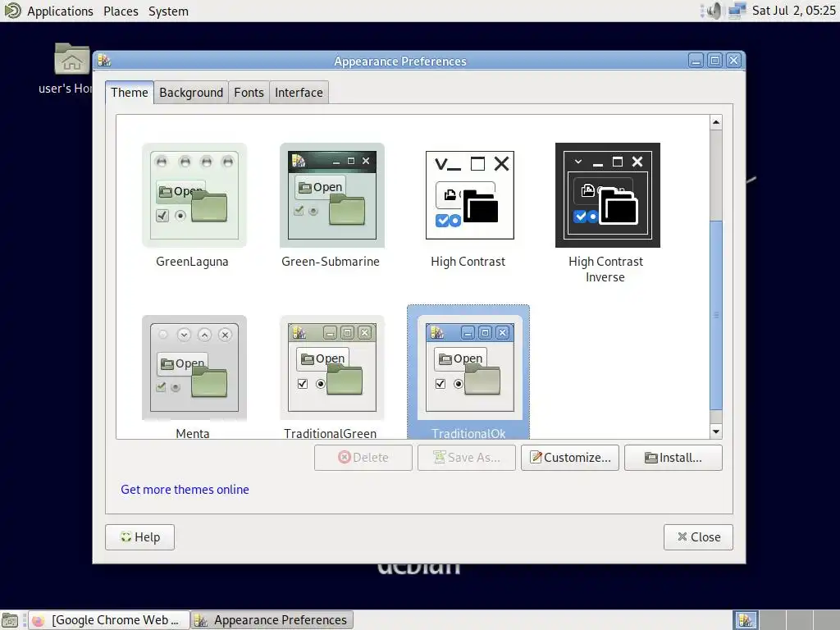The height and width of the screenshot is (630, 840).
Task: Choose the High Contrast theme preview
Action: [x=469, y=195]
